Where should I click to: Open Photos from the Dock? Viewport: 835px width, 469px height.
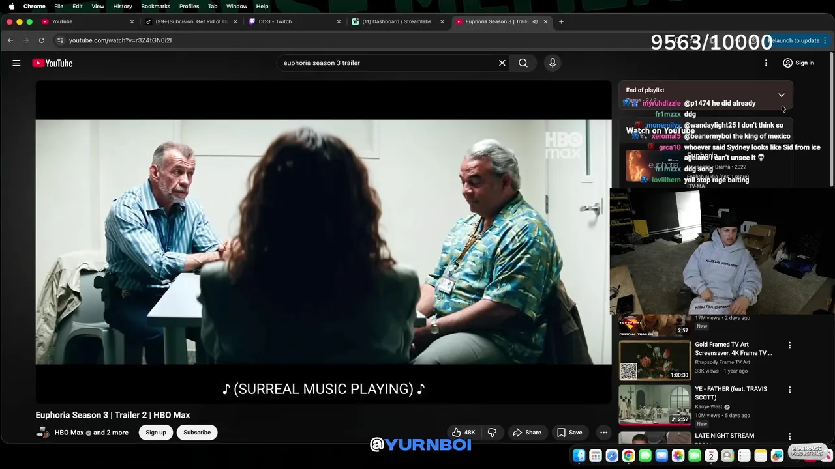click(x=678, y=456)
